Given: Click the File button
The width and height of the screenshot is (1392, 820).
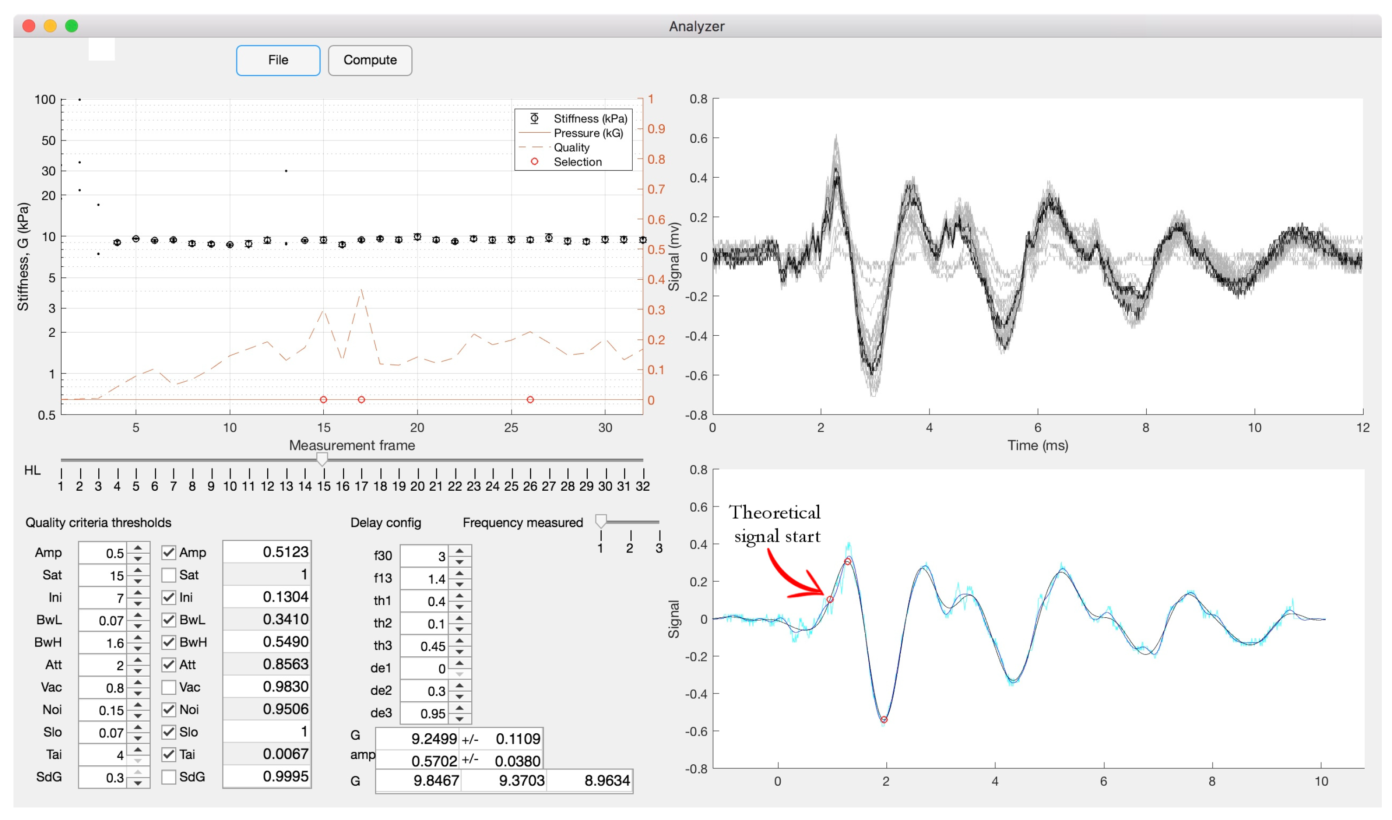Looking at the screenshot, I should [278, 60].
